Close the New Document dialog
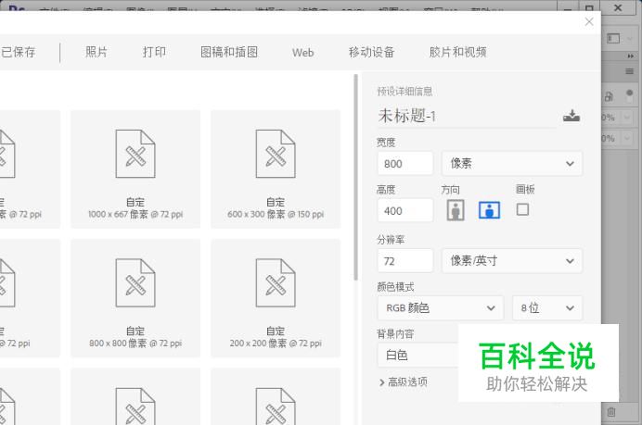 point(589,21)
